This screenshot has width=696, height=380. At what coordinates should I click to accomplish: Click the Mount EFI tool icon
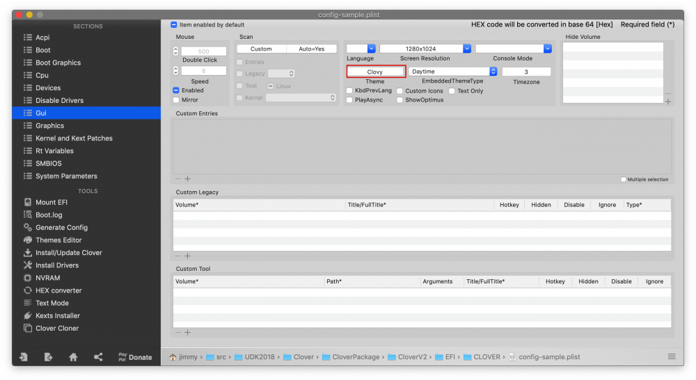28,202
